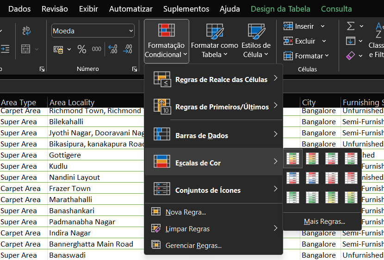Screen dimensions: 384x260
Task: Select the City column header
Action: click(x=320, y=102)
